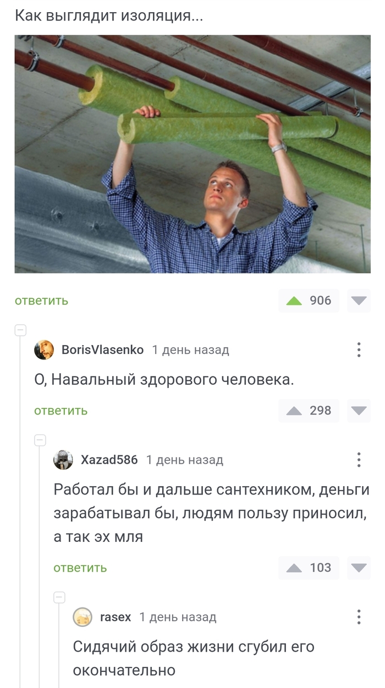Open rasex's avatar picture
385x688 pixels.
[x=82, y=617]
